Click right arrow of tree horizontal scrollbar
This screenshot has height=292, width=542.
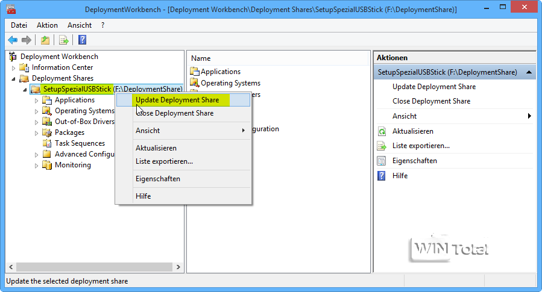click(178, 267)
